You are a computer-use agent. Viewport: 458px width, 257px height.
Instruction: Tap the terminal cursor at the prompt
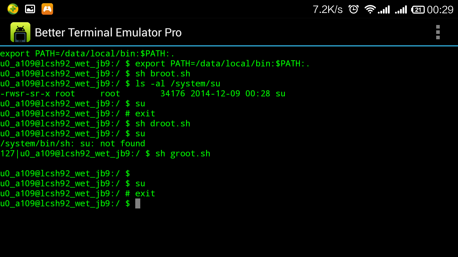[138, 203]
